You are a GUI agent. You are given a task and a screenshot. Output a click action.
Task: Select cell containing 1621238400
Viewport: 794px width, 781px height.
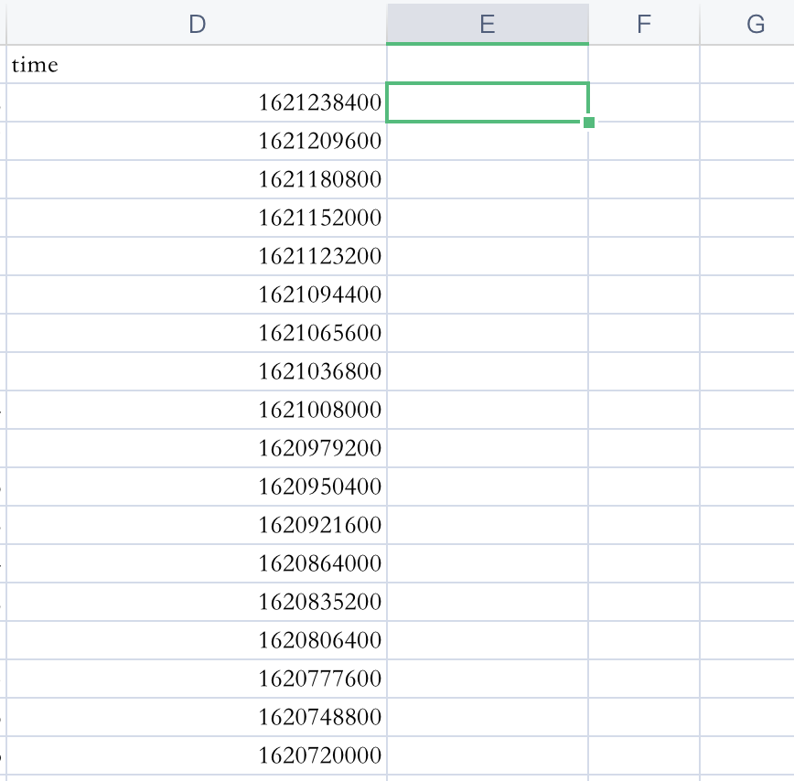pyautogui.click(x=197, y=102)
